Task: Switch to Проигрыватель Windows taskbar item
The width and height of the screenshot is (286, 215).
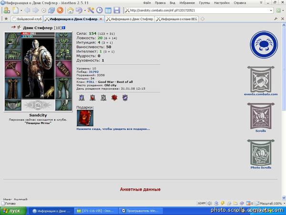Action: point(141,211)
